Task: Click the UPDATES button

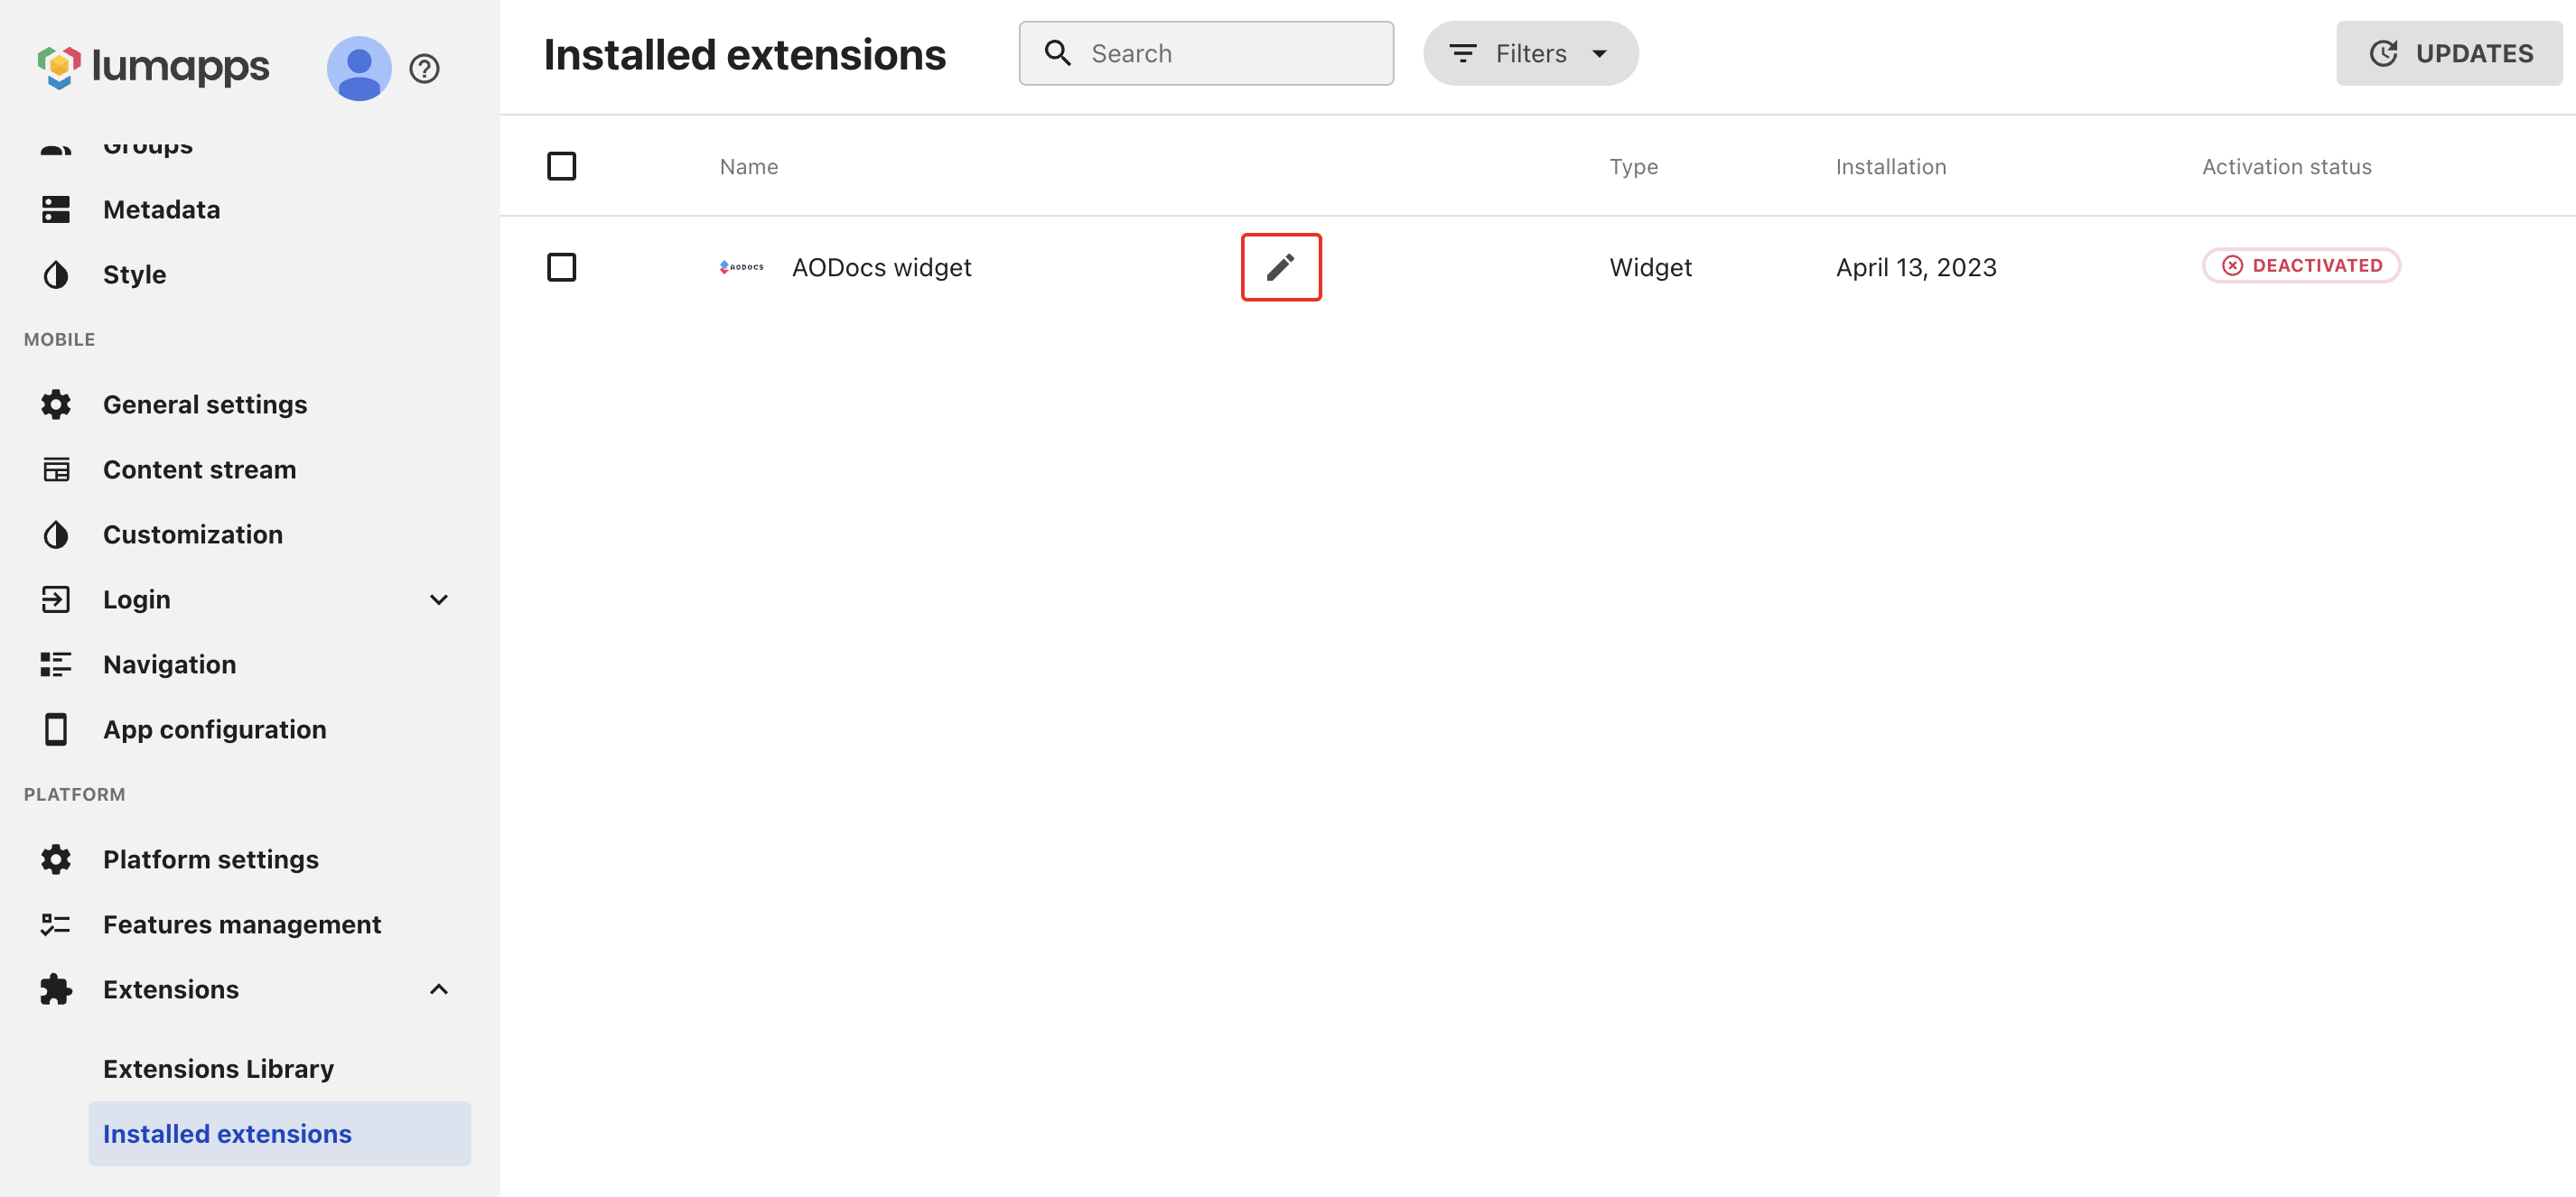Action: click(2449, 53)
